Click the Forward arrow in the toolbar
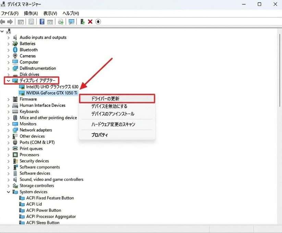Image resolution: width=282 pixels, height=233 pixels. click(x=10, y=22)
